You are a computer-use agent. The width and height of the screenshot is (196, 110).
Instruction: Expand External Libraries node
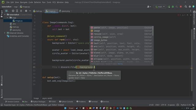5,33
